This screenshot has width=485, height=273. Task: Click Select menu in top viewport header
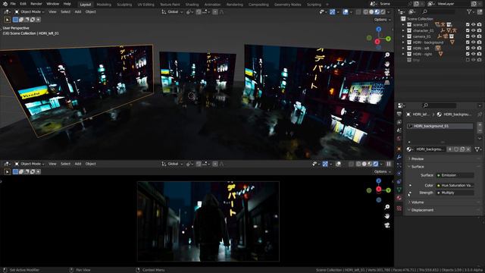(66, 12)
